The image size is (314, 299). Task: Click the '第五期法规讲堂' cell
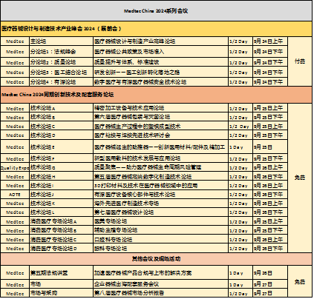click(x=61, y=273)
